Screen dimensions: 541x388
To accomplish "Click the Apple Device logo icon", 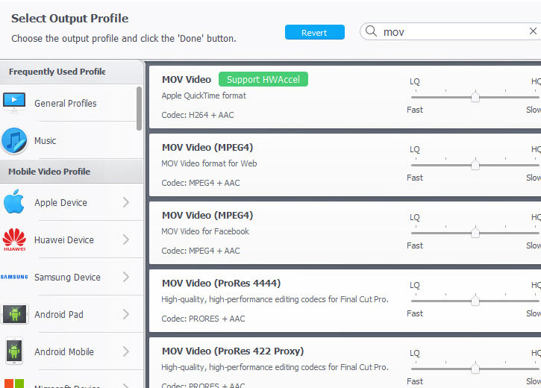I will (x=14, y=202).
